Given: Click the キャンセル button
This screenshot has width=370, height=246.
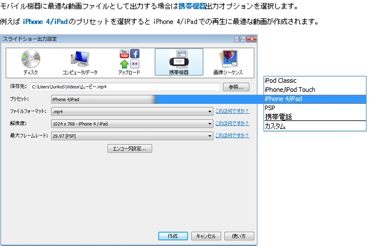Looking at the screenshot, I should (206, 236).
